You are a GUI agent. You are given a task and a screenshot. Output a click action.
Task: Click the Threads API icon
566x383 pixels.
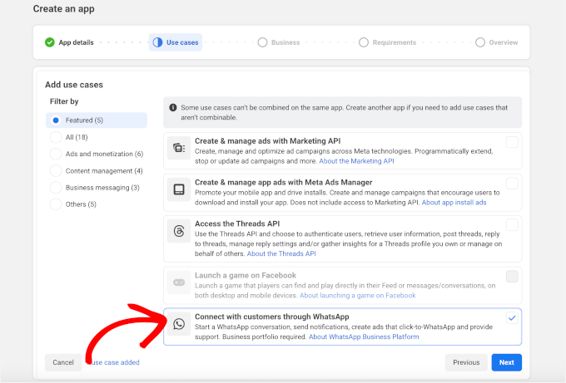tap(179, 231)
